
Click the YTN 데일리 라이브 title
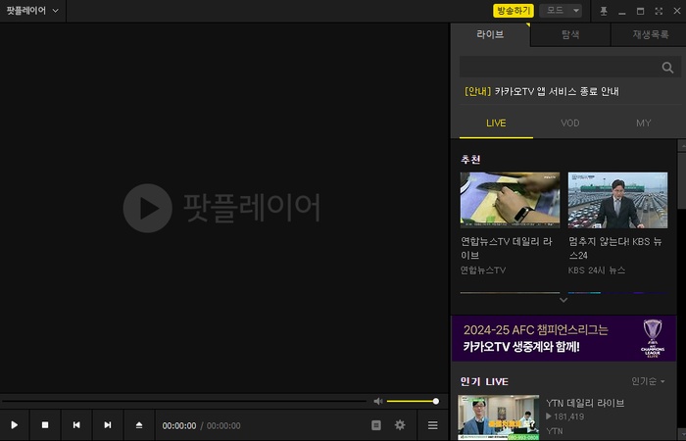(x=585, y=403)
